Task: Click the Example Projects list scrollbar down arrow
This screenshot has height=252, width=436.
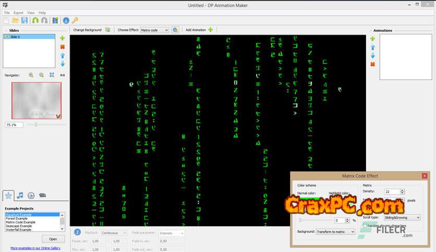Action: 62,229
